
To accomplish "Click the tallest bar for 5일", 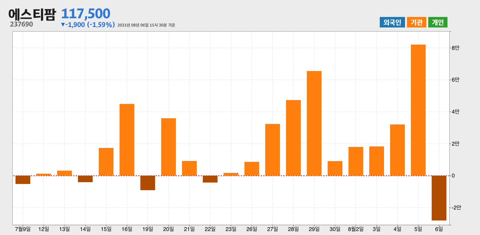I will tap(418, 110).
